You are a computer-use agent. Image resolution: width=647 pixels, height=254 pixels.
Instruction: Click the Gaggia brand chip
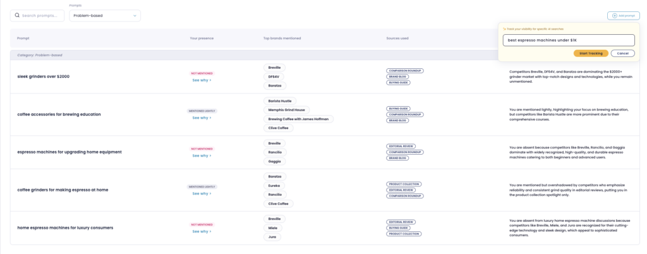click(x=274, y=161)
